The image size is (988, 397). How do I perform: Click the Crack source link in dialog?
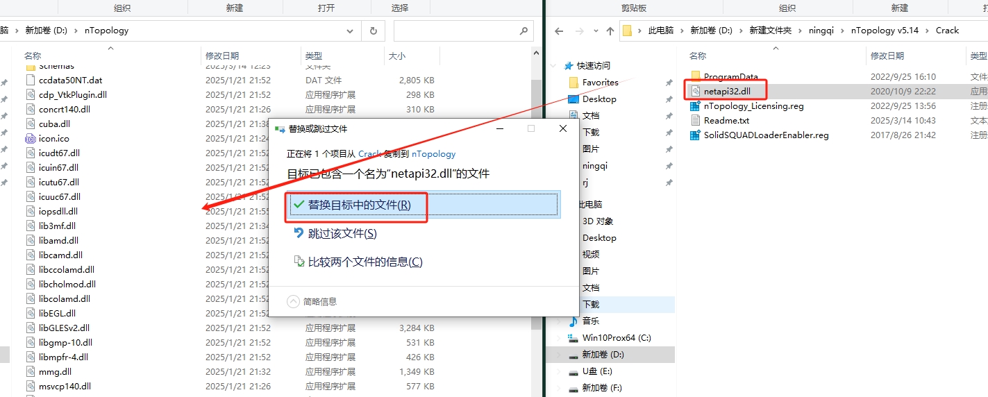(369, 154)
